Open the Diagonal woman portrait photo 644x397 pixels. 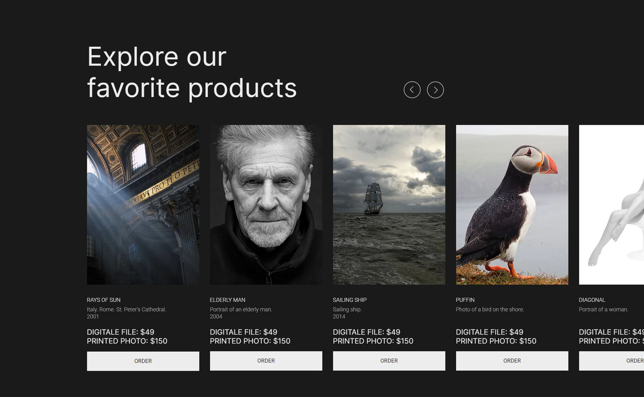click(611, 204)
